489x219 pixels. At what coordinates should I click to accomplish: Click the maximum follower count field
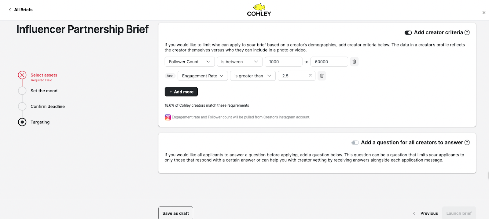(329, 62)
